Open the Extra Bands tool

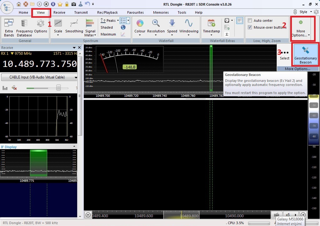pos(9,27)
